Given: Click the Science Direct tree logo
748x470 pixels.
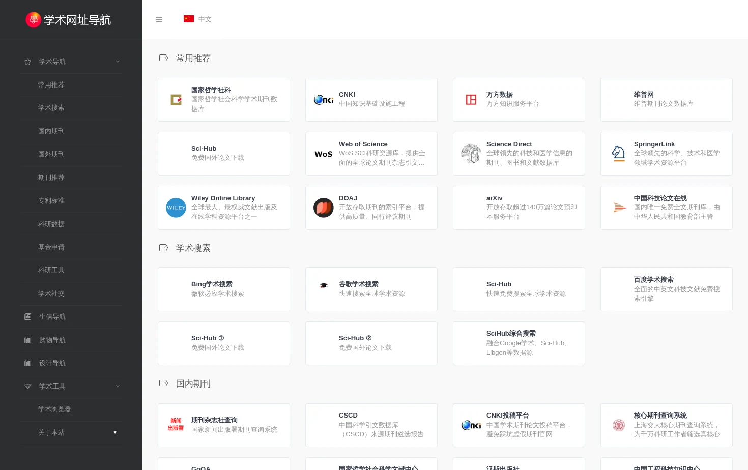Looking at the screenshot, I should (x=471, y=154).
